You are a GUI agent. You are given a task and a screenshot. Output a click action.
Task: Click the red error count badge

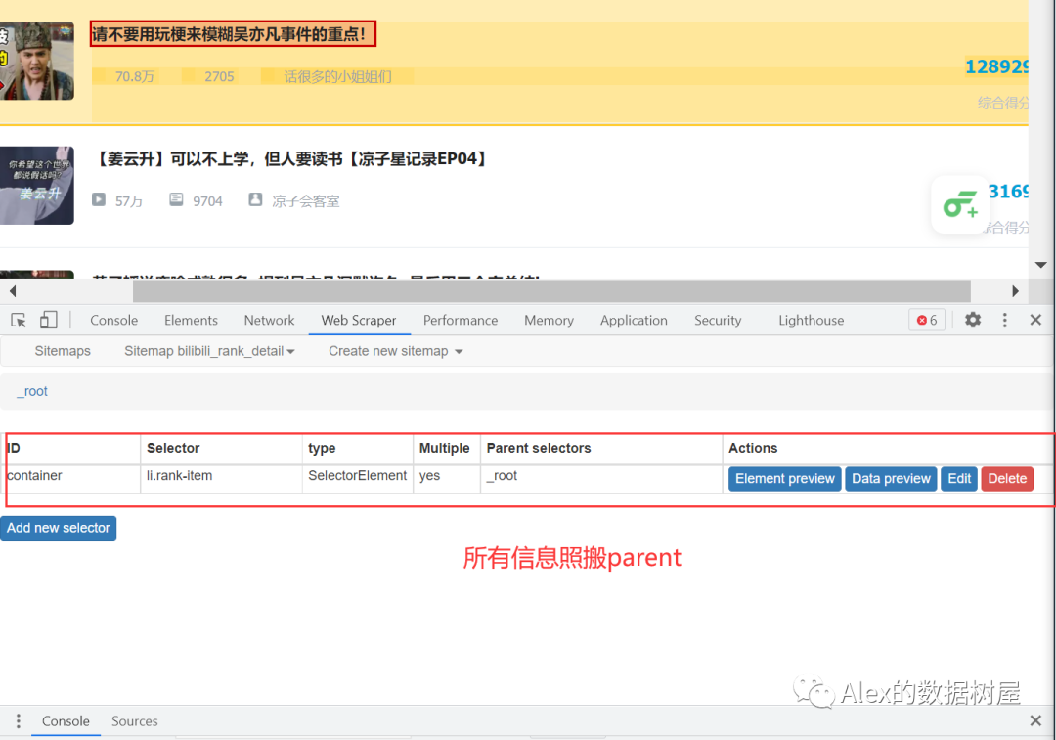[926, 320]
